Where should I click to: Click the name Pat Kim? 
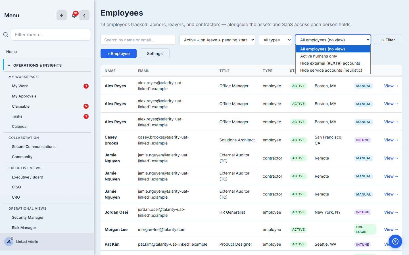click(112, 244)
